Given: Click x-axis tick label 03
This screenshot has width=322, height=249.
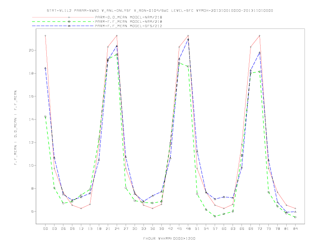Looking at the screenshot, I should point(54,229).
